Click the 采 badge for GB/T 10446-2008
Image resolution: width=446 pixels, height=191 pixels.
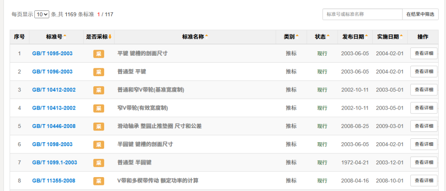[x=98, y=126]
